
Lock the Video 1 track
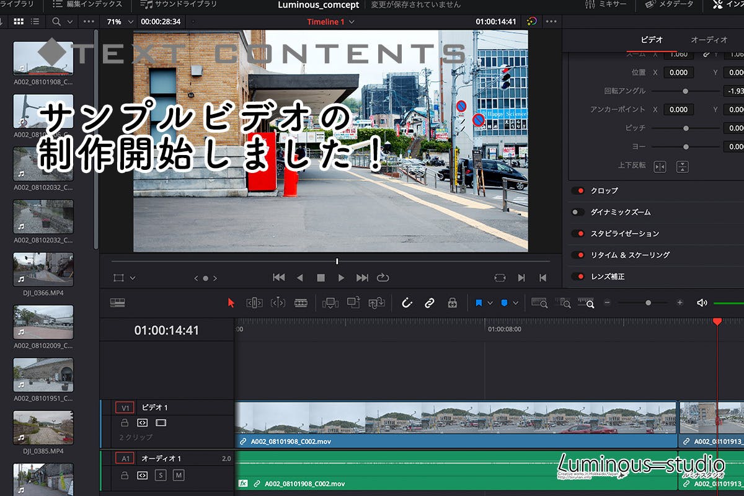[x=125, y=423]
